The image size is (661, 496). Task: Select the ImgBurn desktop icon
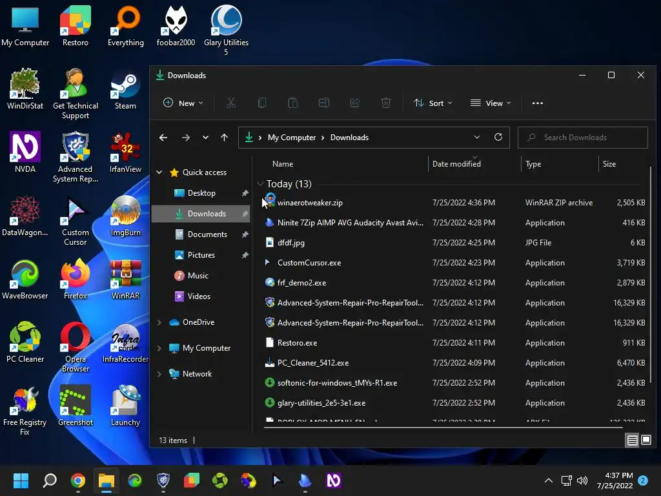125,216
